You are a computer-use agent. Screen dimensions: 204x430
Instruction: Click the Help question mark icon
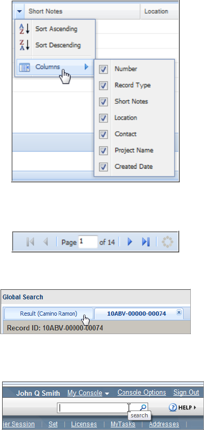point(172,407)
